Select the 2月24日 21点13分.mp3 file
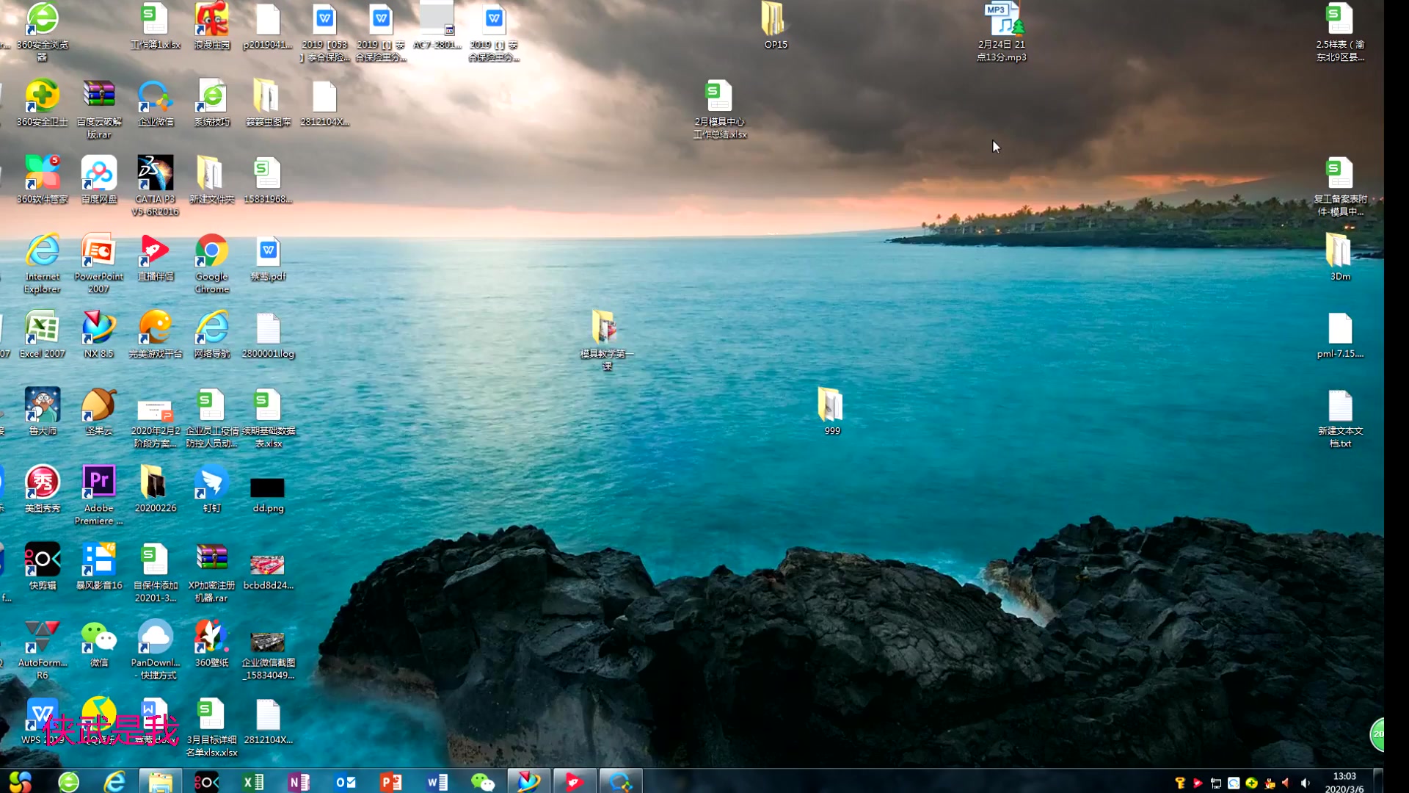 (x=1002, y=32)
